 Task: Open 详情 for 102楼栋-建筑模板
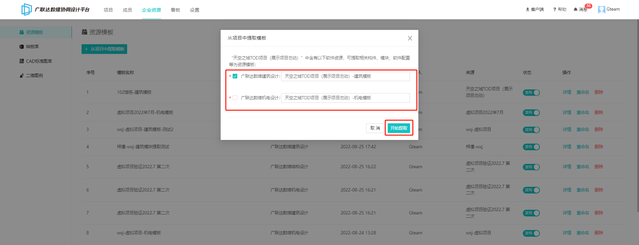pos(567,92)
